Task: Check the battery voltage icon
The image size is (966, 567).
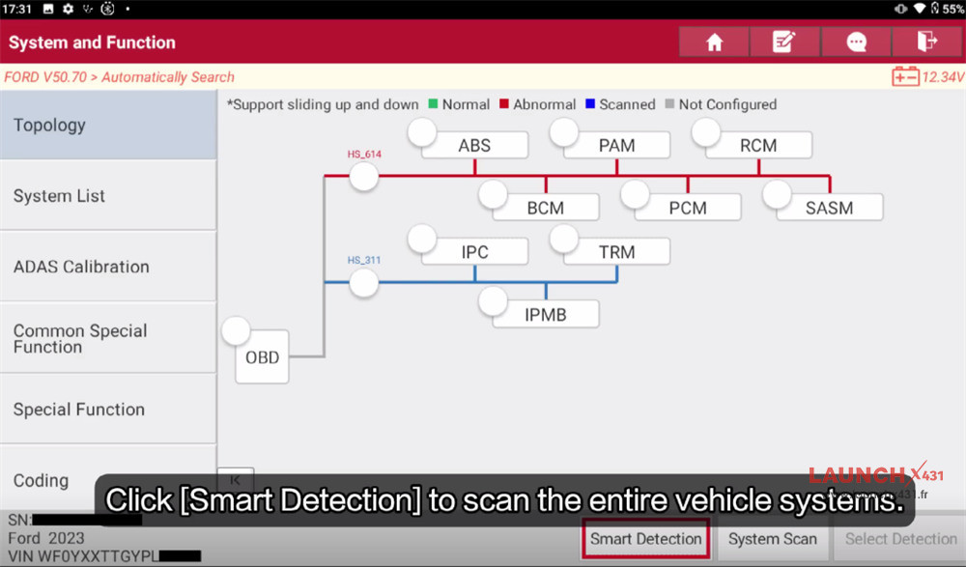Action: point(905,76)
